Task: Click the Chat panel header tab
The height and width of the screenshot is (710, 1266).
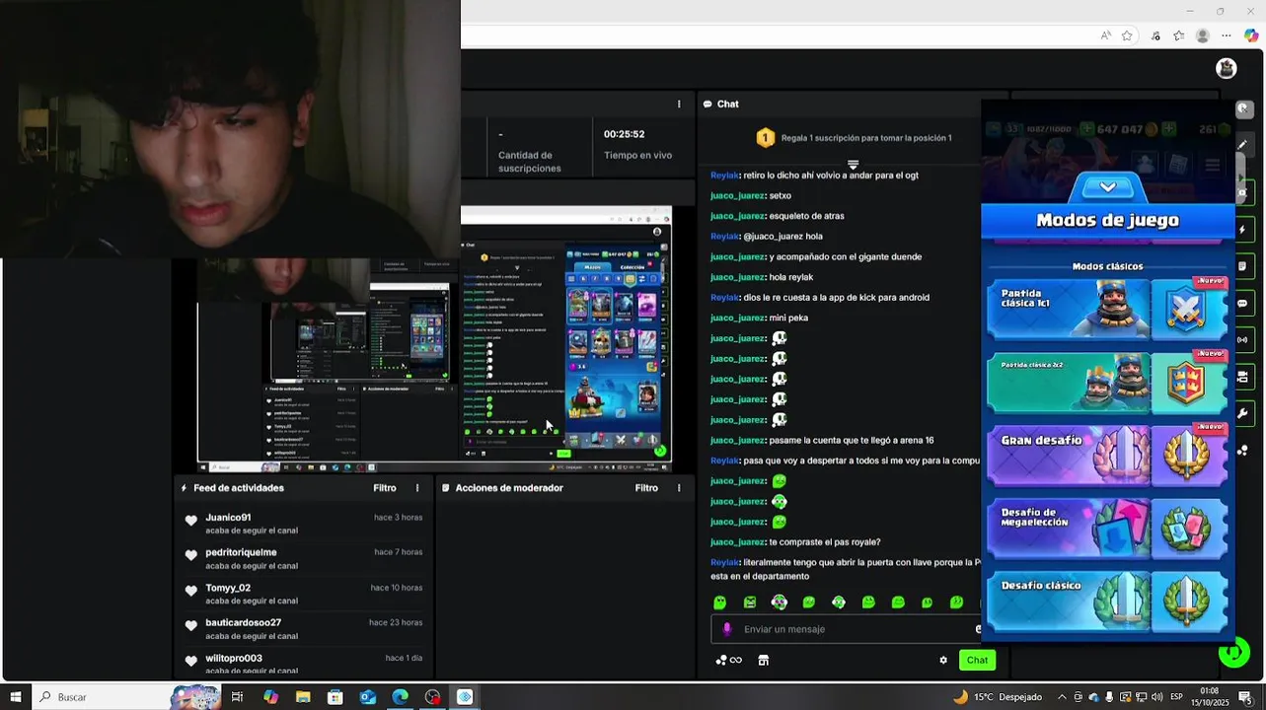Action: (721, 104)
